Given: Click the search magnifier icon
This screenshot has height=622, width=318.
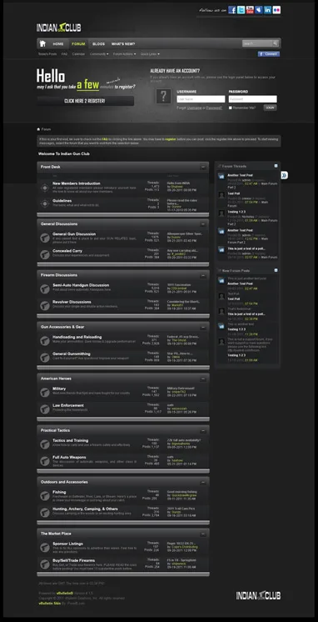Looking at the screenshot, I should 276,43.
